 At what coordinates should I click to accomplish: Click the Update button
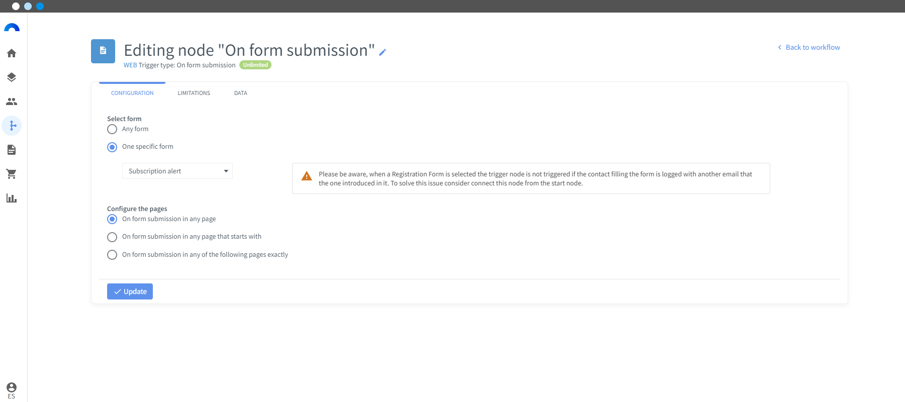pyautogui.click(x=130, y=291)
